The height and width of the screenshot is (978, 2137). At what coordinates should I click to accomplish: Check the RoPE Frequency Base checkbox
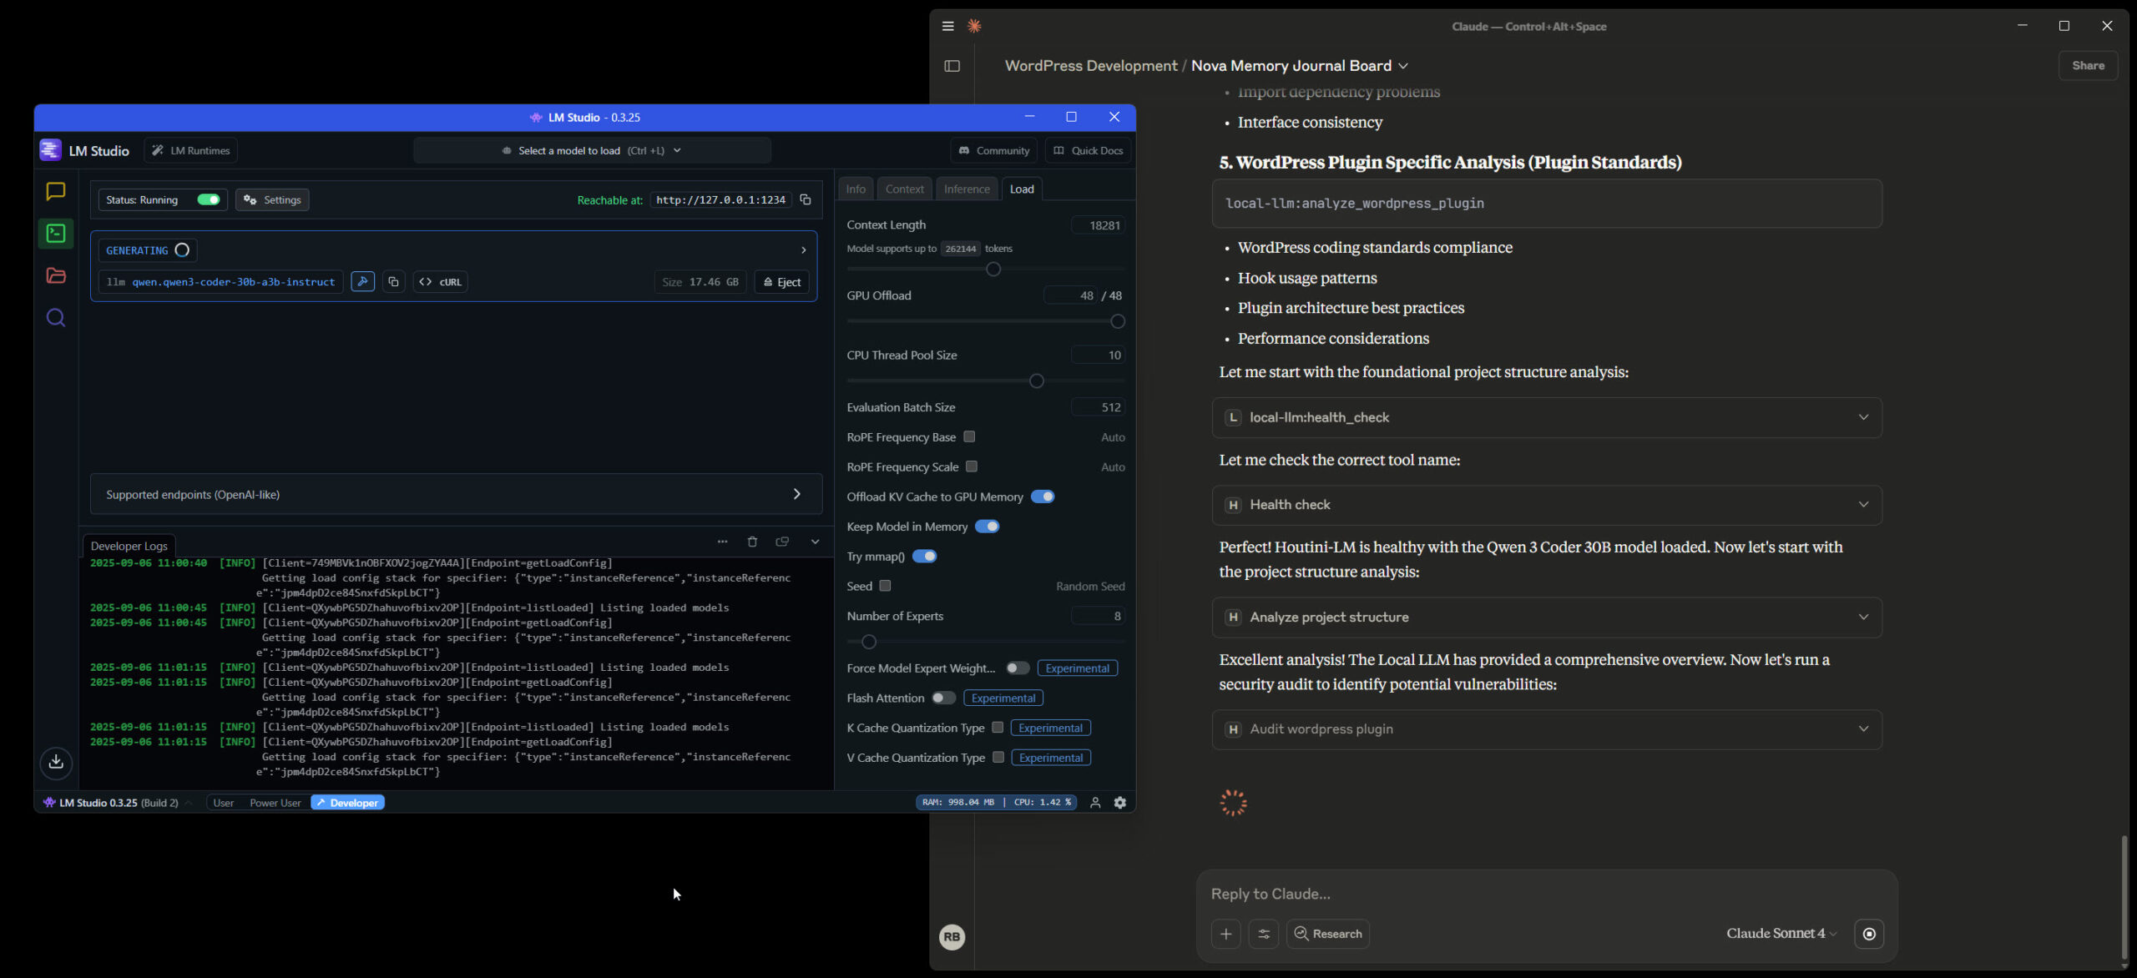click(969, 436)
